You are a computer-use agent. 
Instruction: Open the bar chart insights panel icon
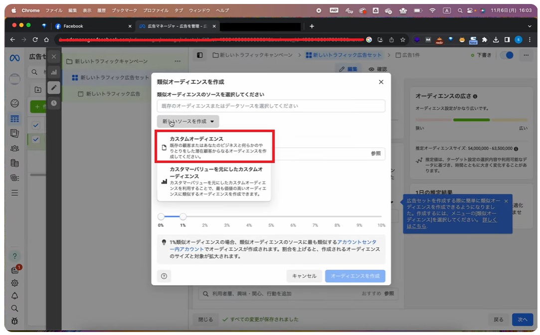[54, 72]
